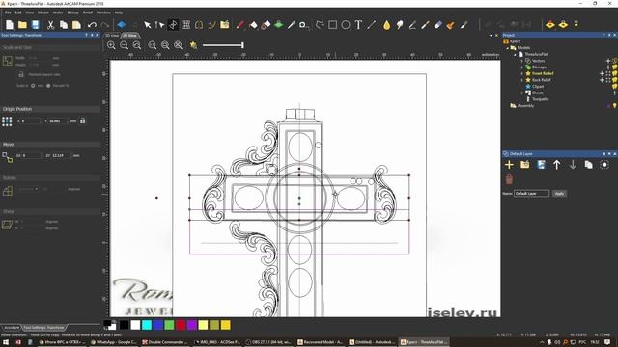Undo the last action

click(x=92, y=25)
